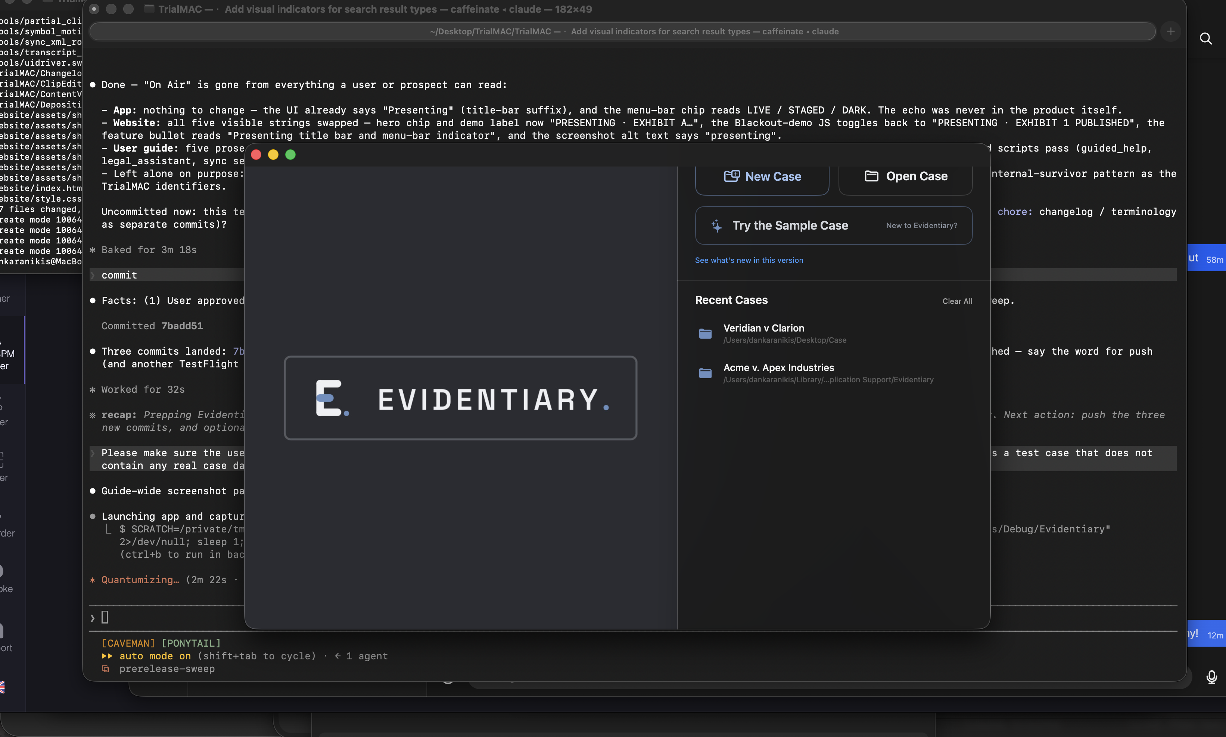Create a New Case in Evidentiary

tap(762, 177)
